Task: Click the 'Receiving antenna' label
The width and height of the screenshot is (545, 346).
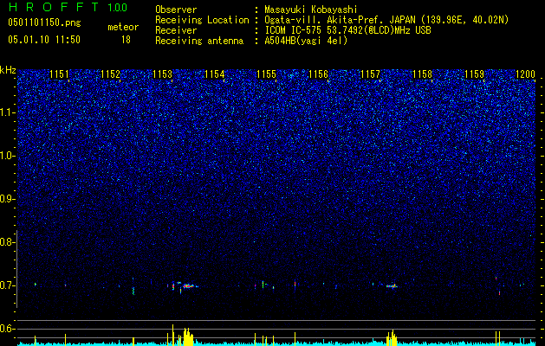Action: pos(199,41)
